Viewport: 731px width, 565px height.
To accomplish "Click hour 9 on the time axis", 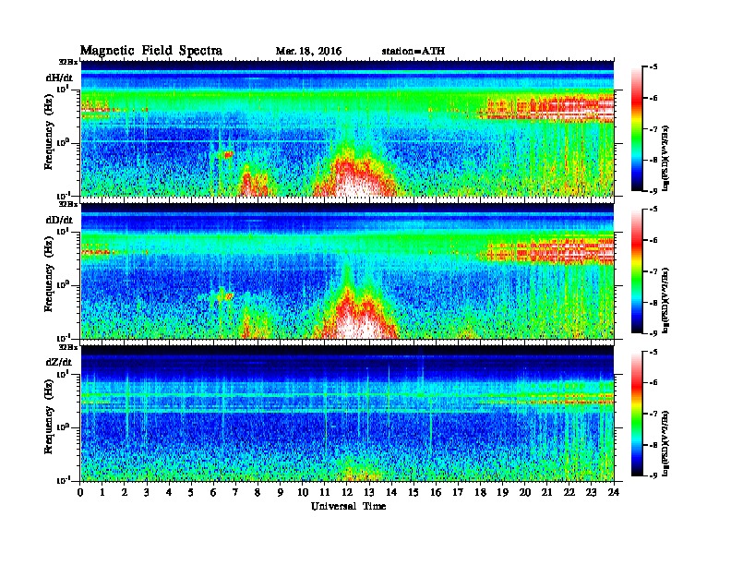I will coord(281,492).
